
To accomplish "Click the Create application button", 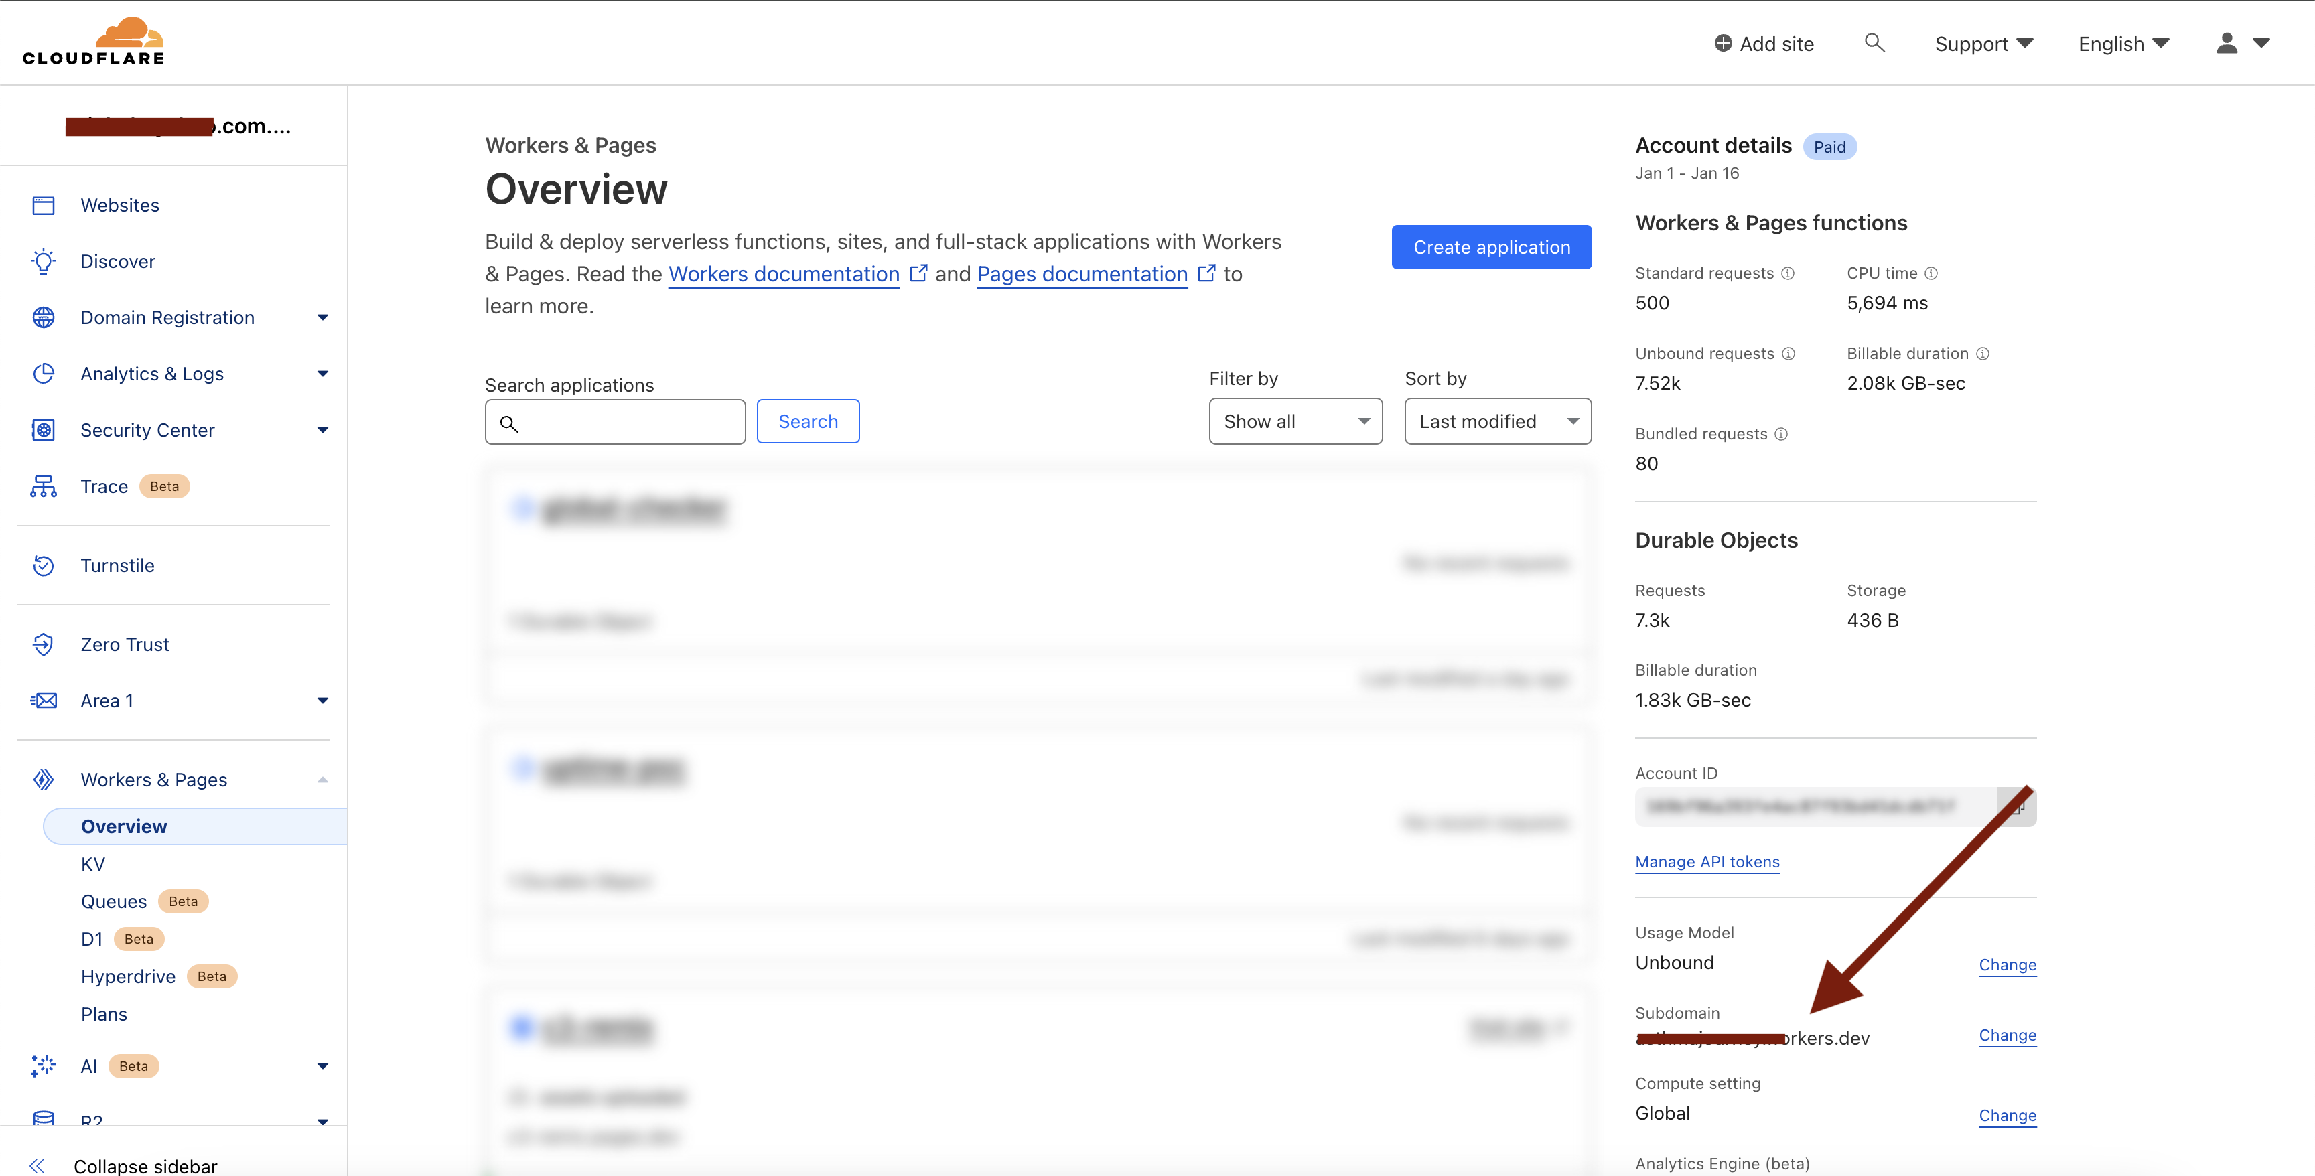I will tap(1492, 247).
